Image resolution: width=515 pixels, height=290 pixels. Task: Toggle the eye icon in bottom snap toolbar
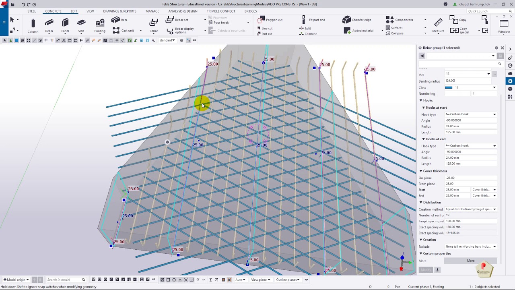[x=154, y=280]
